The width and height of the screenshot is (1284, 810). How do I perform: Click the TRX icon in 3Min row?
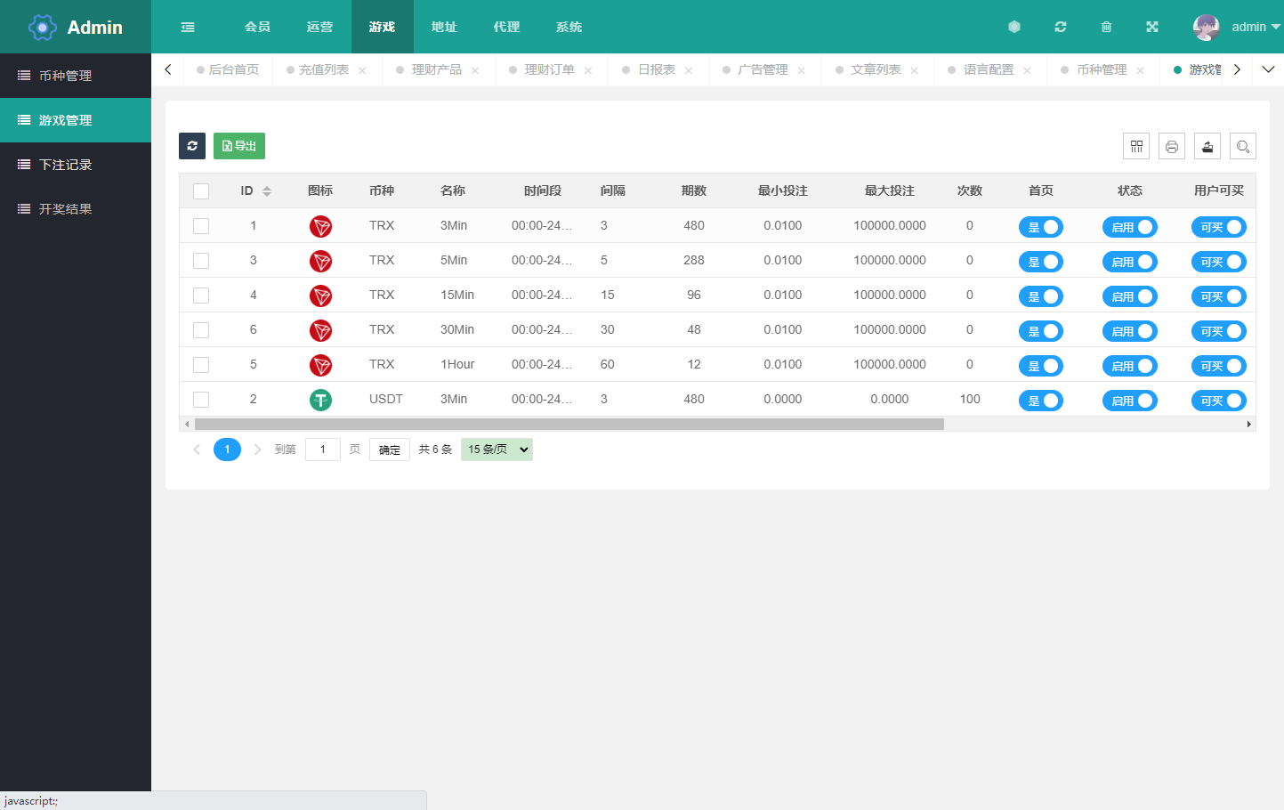point(320,226)
